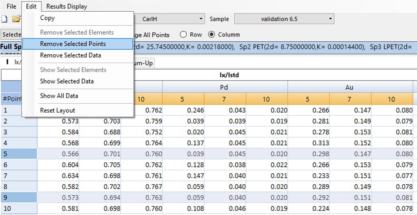Open the File menu
The height and width of the screenshot is (215, 417).
(11, 6)
